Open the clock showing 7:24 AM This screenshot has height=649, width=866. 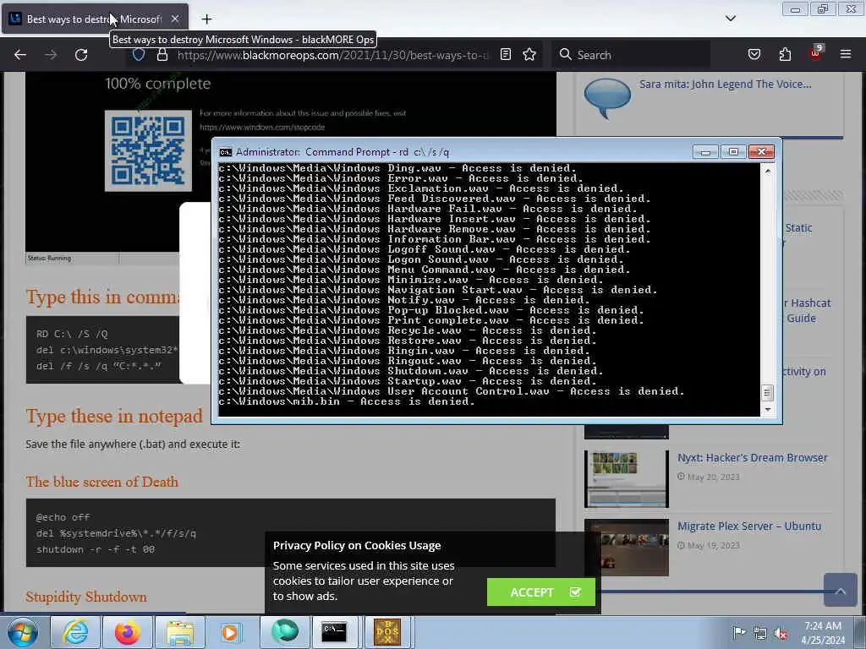823,633
